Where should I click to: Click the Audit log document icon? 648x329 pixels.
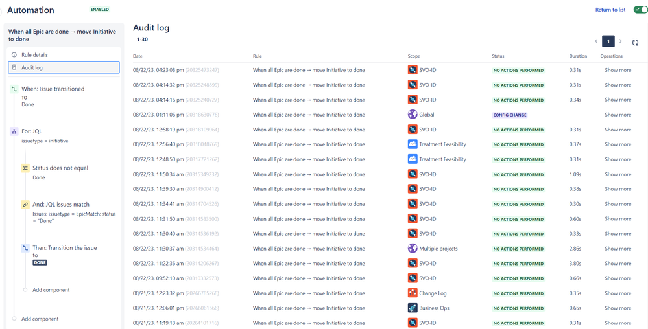14,67
